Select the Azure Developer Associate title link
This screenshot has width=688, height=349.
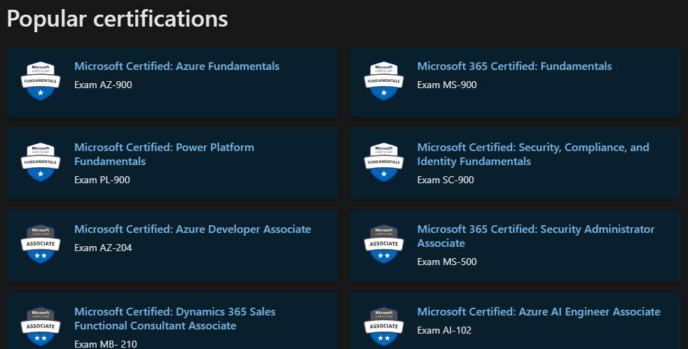[193, 229]
